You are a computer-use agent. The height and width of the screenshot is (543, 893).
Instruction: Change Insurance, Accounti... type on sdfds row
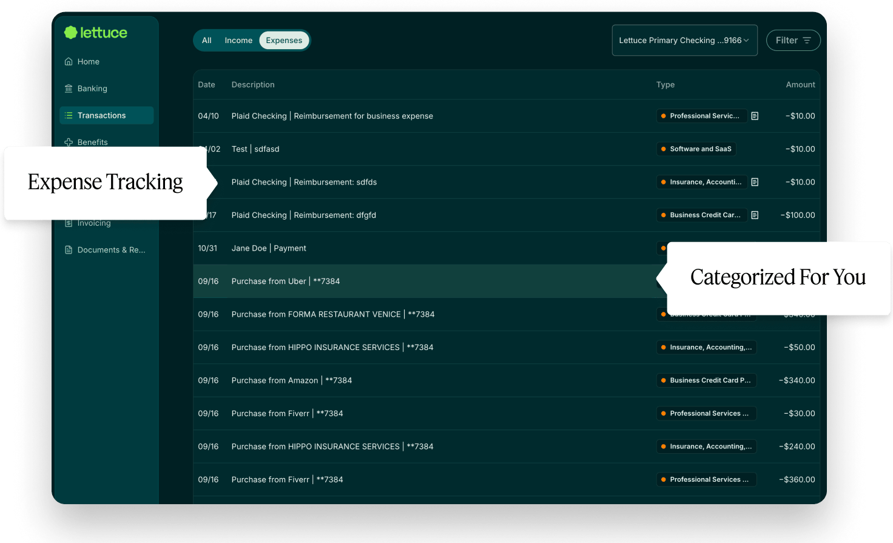click(701, 182)
